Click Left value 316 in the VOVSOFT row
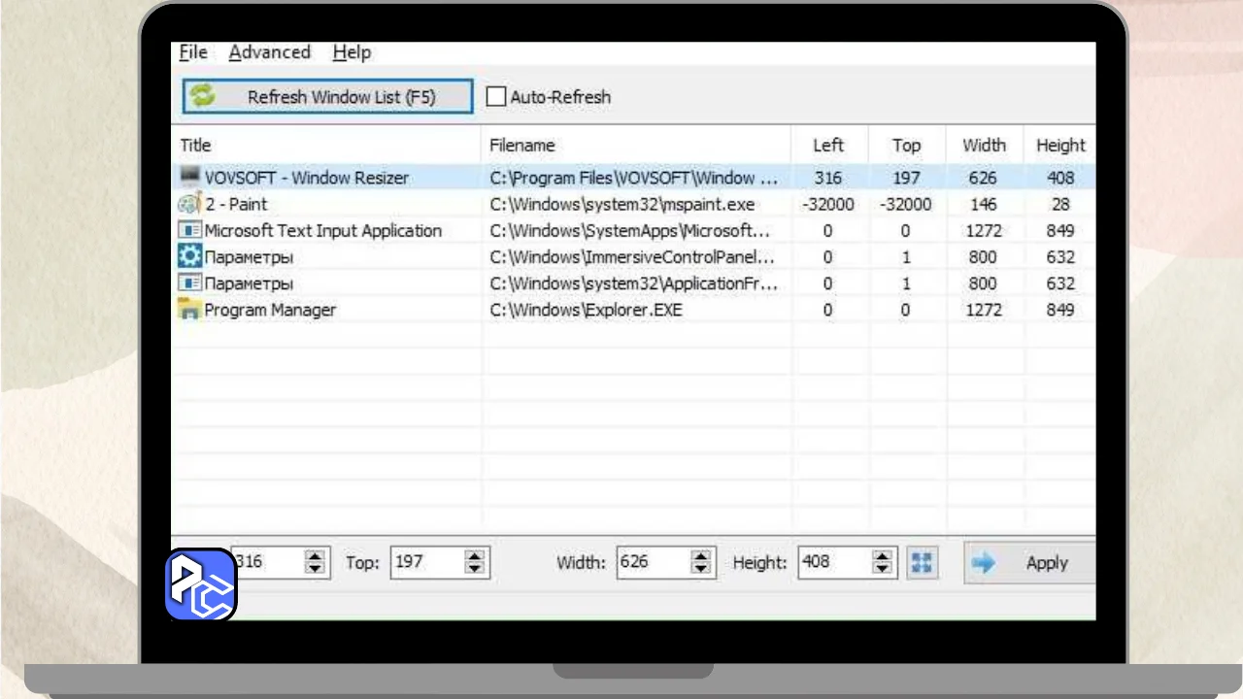The width and height of the screenshot is (1243, 699). [x=828, y=178]
